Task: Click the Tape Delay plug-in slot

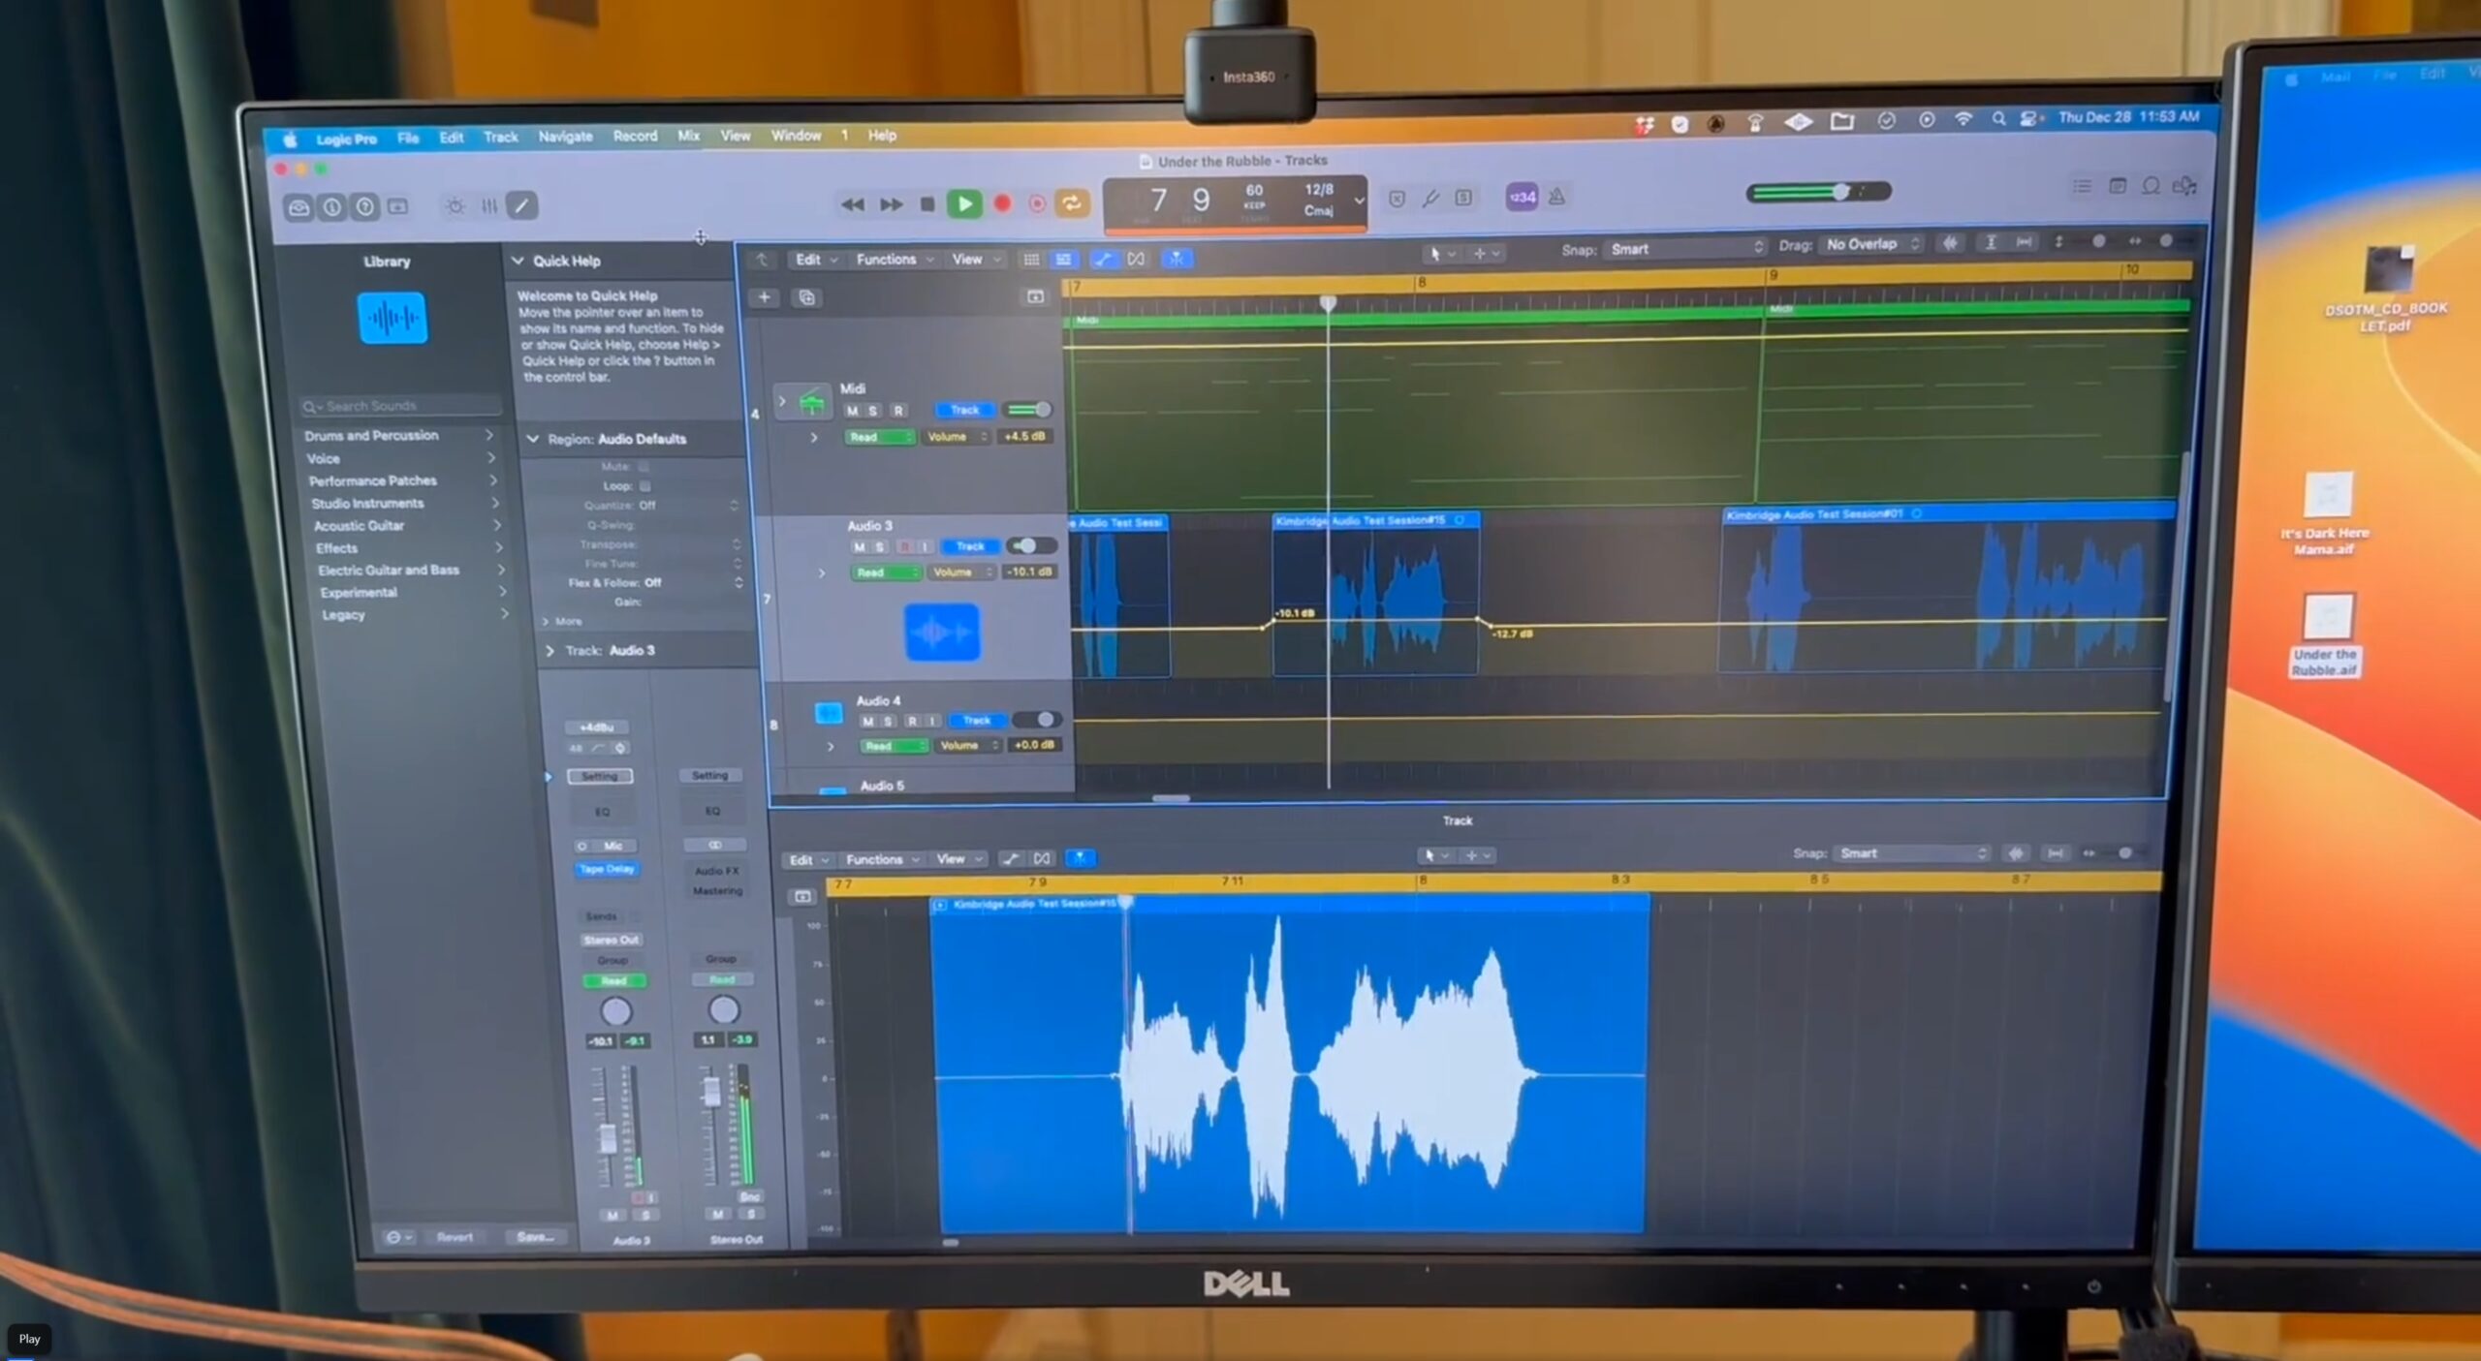Action: (606, 869)
